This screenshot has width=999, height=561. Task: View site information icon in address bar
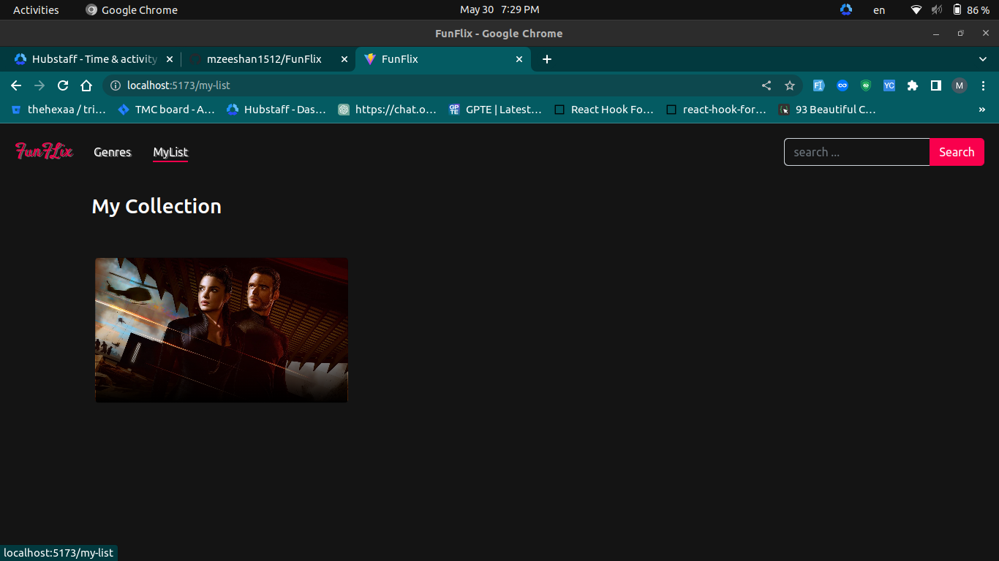[115, 85]
